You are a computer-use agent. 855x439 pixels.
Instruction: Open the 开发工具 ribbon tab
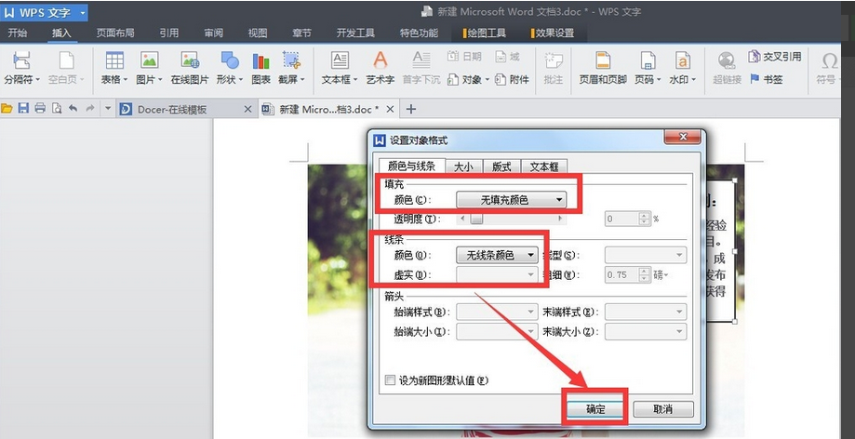355,33
